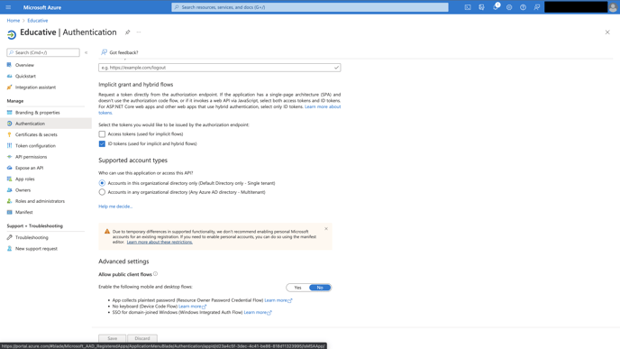Open Troubleshooting in the sidebar

pyautogui.click(x=32, y=237)
